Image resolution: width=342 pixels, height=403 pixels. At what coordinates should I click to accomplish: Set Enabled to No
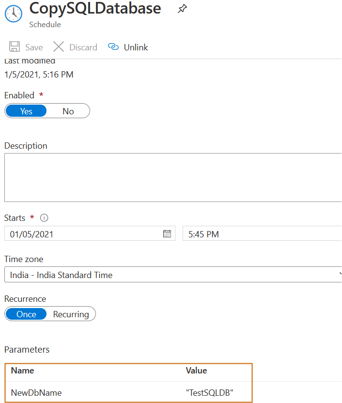click(68, 111)
